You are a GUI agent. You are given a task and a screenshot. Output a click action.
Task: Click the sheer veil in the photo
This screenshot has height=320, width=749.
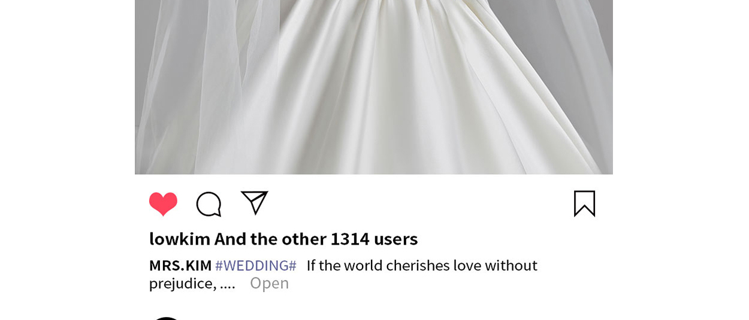(x=186, y=90)
